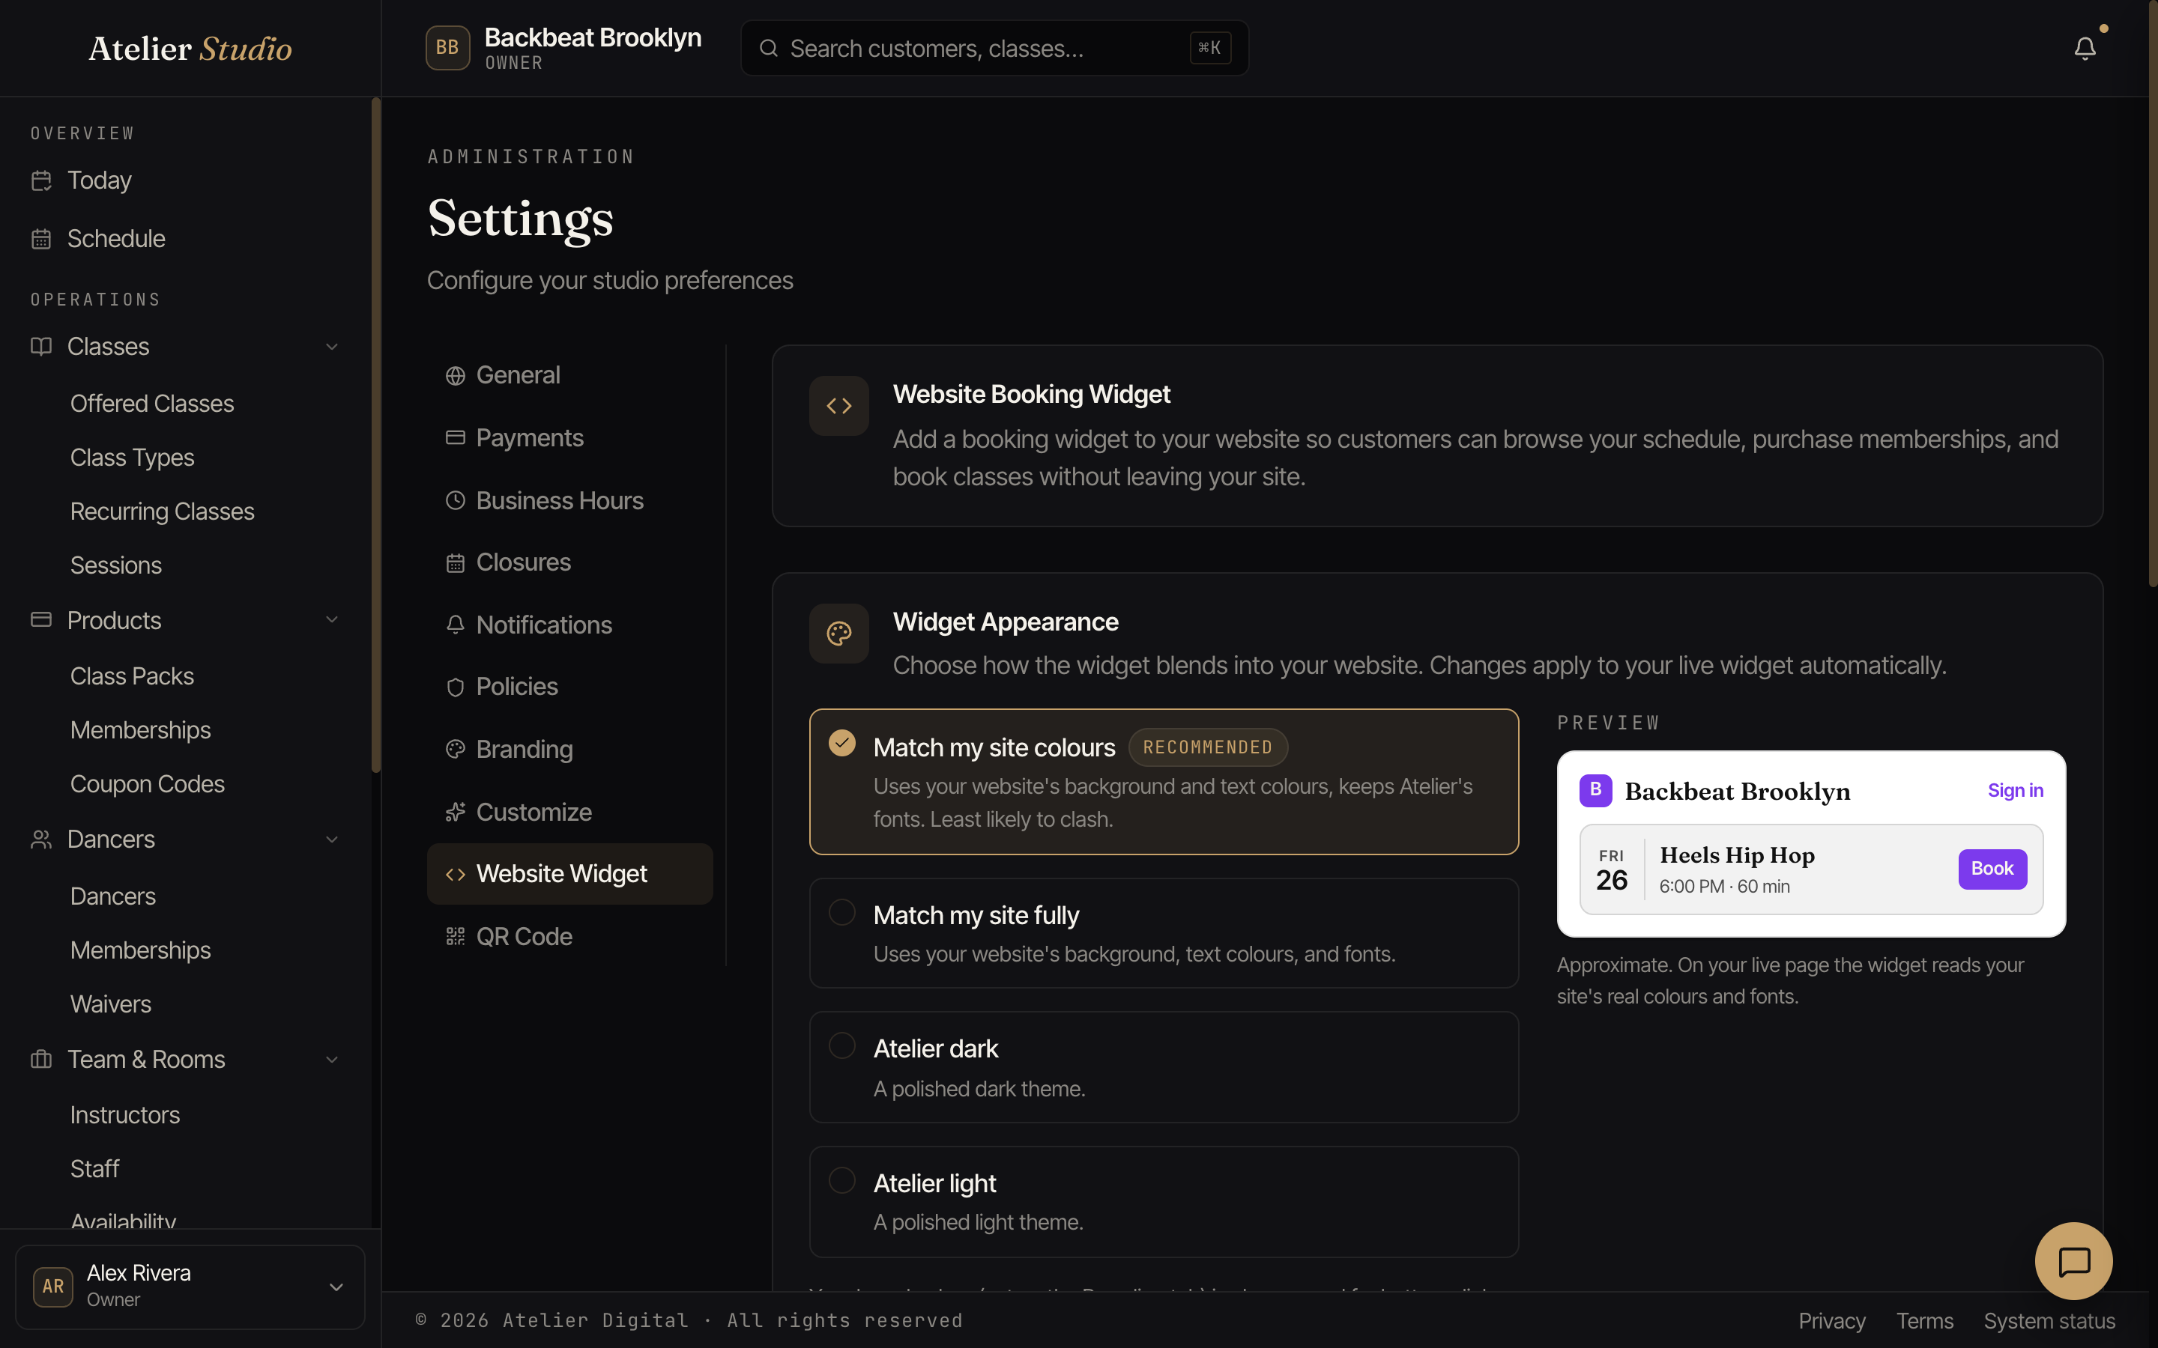Click the Policies shield icon

click(456, 687)
